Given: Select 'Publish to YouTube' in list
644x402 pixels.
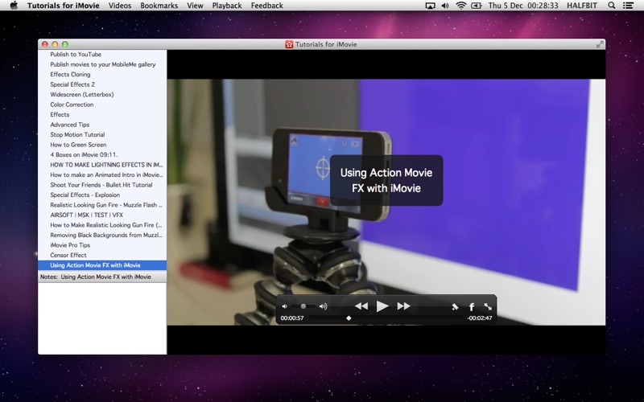Looking at the screenshot, I should click(x=102, y=54).
